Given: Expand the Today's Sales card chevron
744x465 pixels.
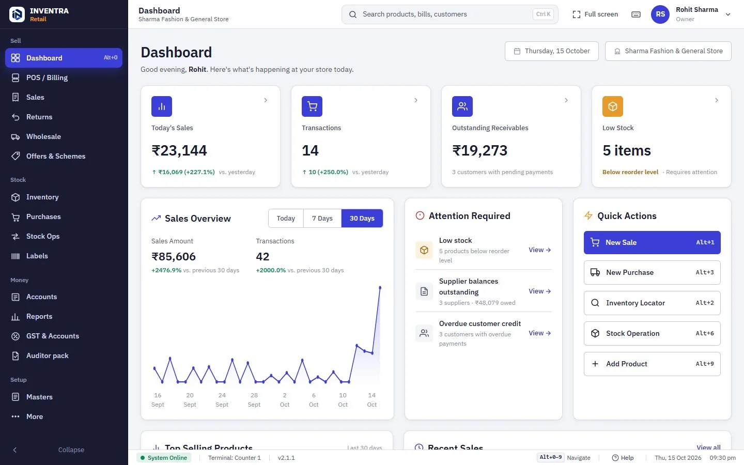Looking at the screenshot, I should pos(266,100).
